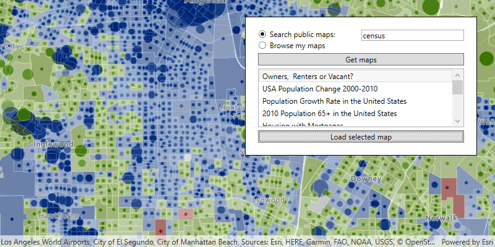
Task: Click the Lynwood label on the map
Action: click(x=268, y=201)
